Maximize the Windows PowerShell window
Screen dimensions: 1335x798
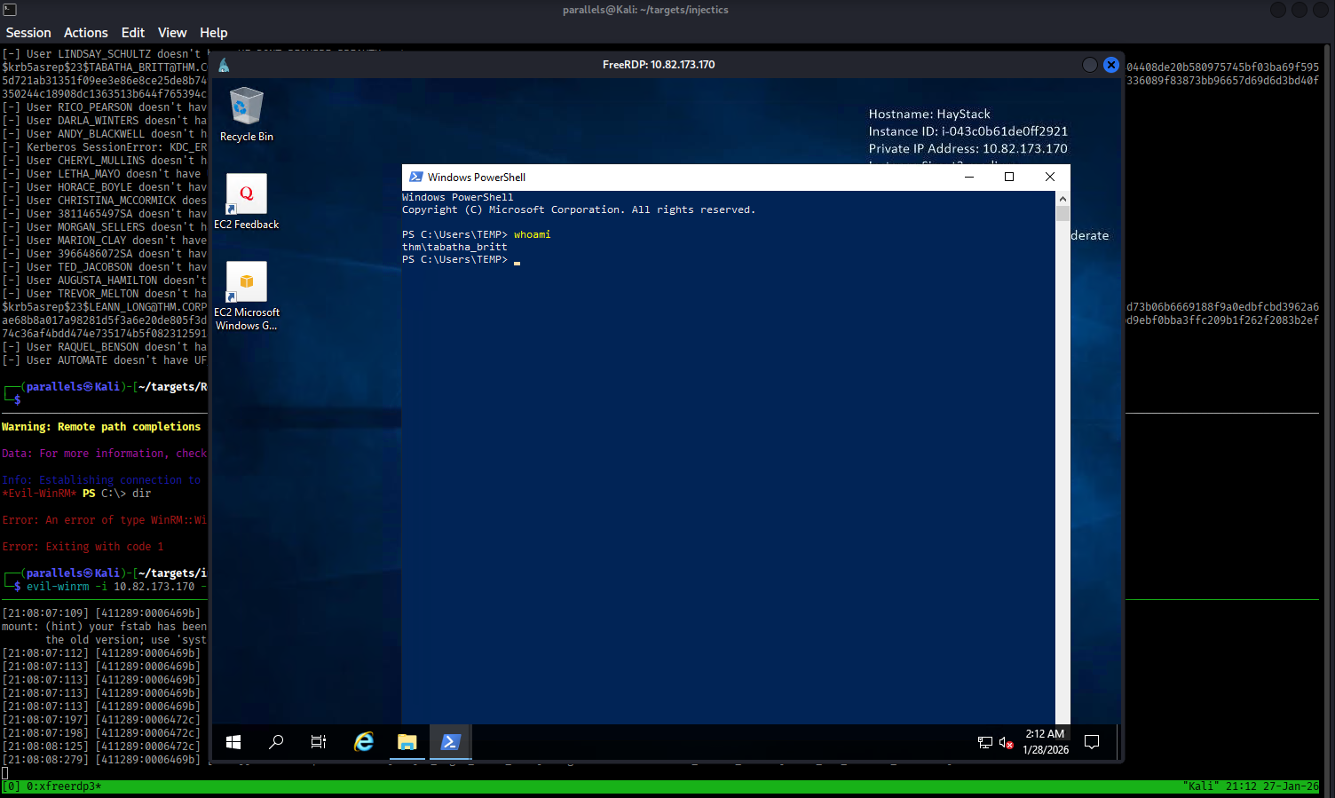(1009, 177)
